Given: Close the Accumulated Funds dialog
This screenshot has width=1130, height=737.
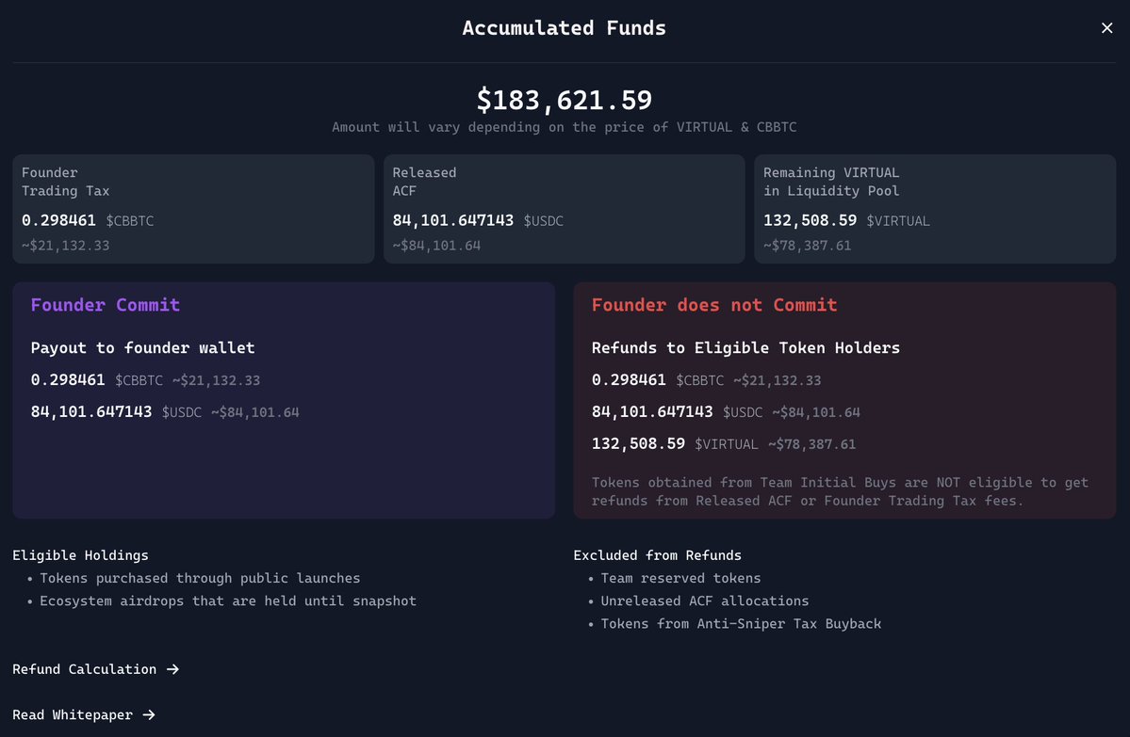Looking at the screenshot, I should point(1106,28).
